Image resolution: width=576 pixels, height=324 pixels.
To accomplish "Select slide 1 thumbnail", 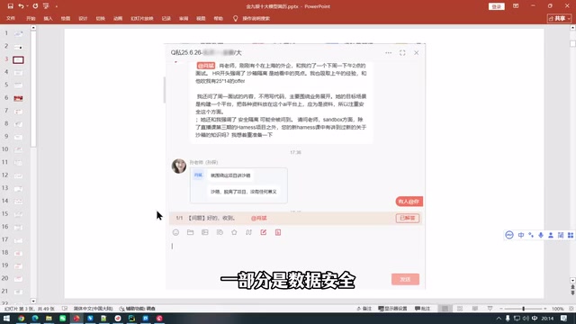I will click(x=18, y=34).
